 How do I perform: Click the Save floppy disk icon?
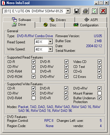coord(77,11)
